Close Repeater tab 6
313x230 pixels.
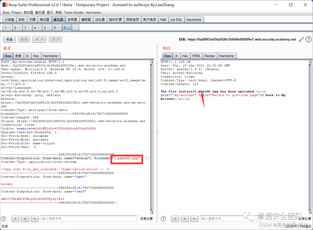pos(59,28)
